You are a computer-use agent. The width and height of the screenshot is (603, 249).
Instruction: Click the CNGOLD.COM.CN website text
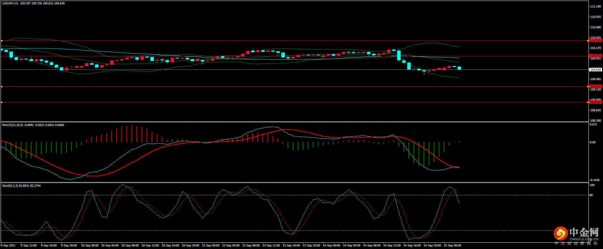584,239
